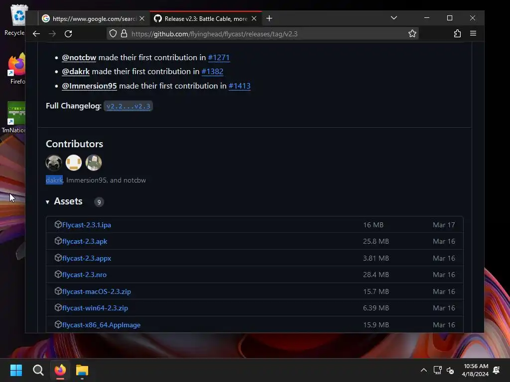Click the forward navigation arrow
Image resolution: width=510 pixels, height=382 pixels.
click(x=52, y=34)
